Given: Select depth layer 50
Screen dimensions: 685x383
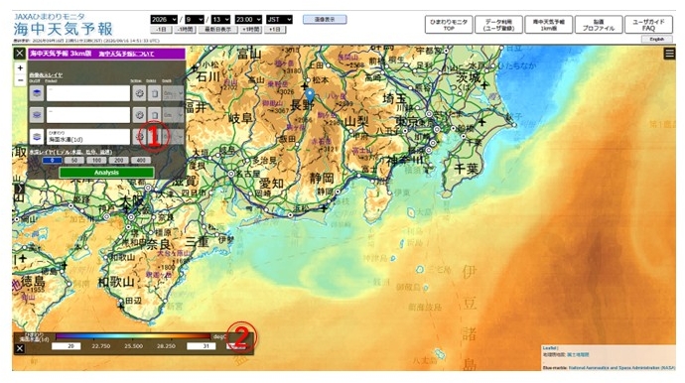Looking at the screenshot, I should [74, 161].
